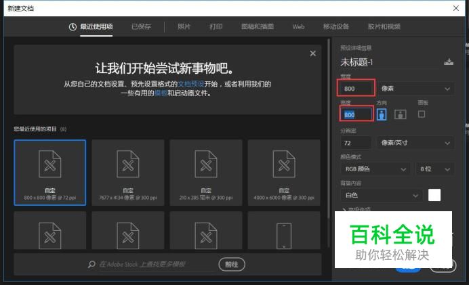Screen dimensions: 469x285
Task: Select the first preset in the second row
Action: click(x=50, y=231)
